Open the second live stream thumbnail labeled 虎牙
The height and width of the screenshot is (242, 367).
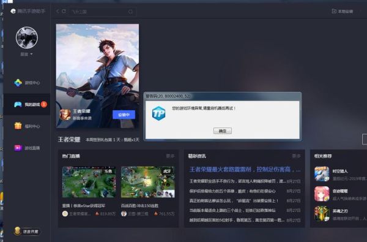147,182
